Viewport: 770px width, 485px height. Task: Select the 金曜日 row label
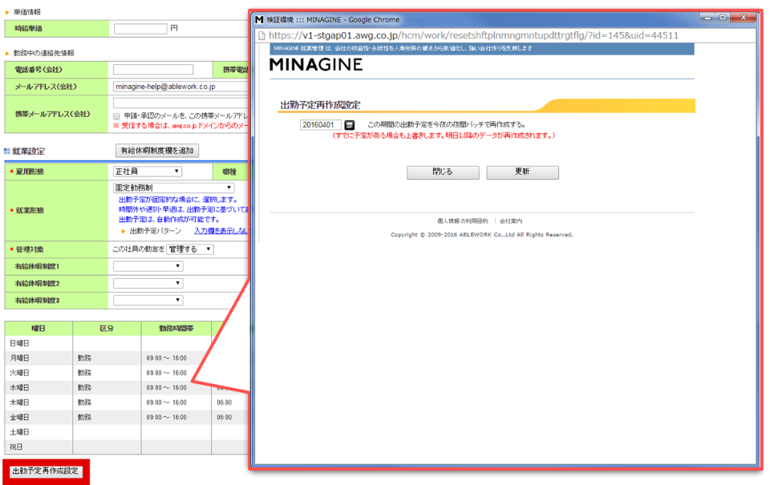pyautogui.click(x=19, y=417)
